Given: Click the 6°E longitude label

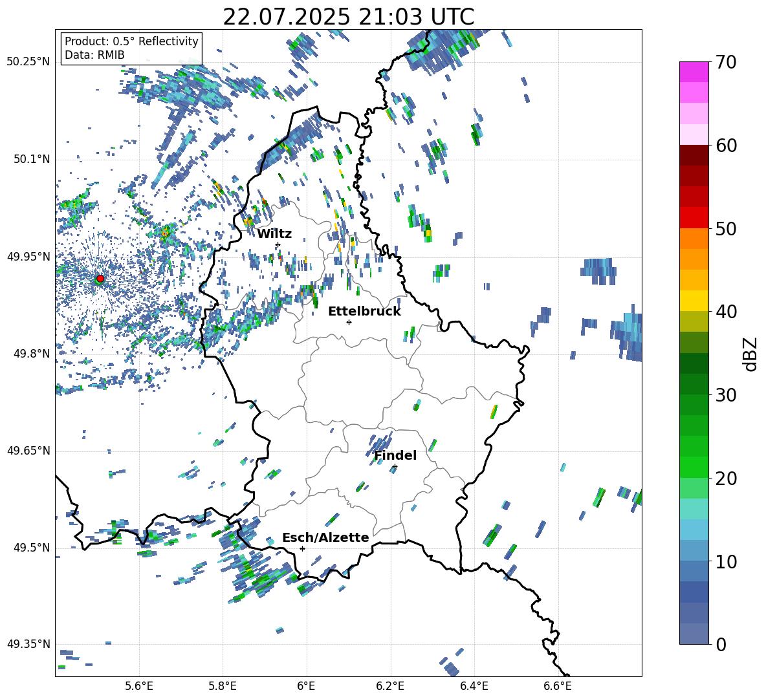Looking at the screenshot, I should (x=306, y=686).
